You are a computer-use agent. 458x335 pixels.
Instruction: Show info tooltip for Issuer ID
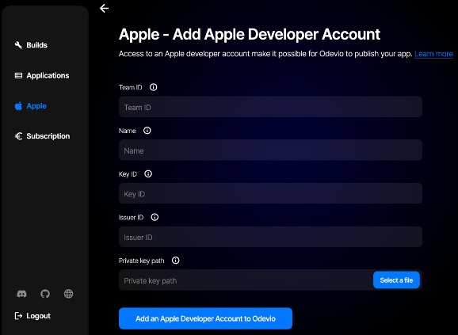point(155,217)
